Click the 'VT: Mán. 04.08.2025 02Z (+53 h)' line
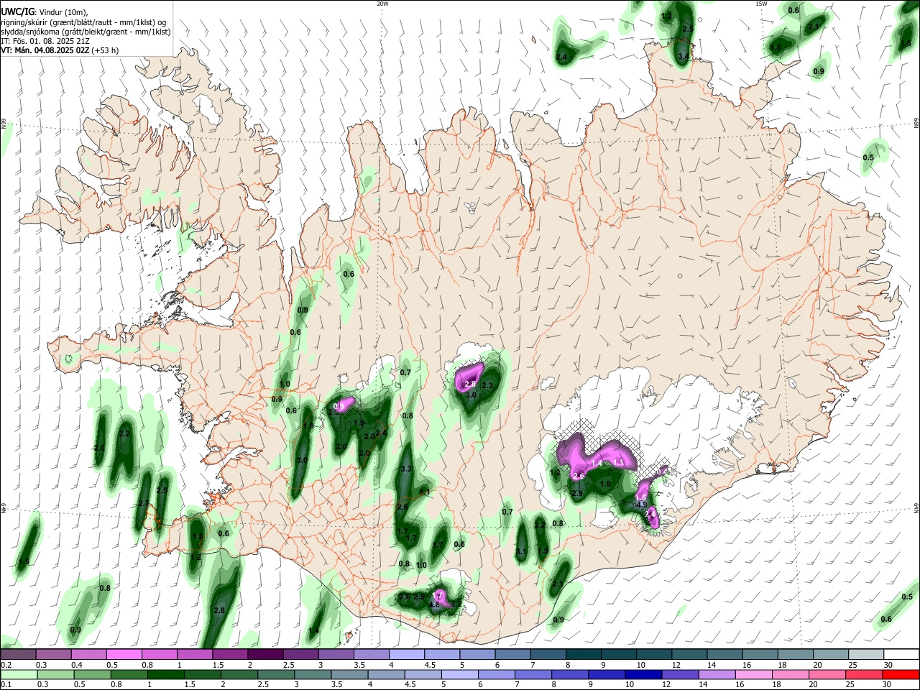Screen dimensions: 920x690 (60, 50)
